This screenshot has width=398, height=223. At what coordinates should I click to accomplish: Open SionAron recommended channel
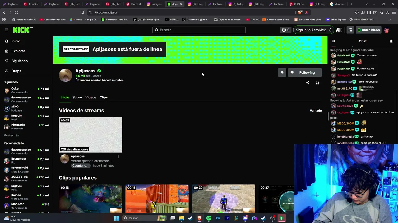pos(26,206)
